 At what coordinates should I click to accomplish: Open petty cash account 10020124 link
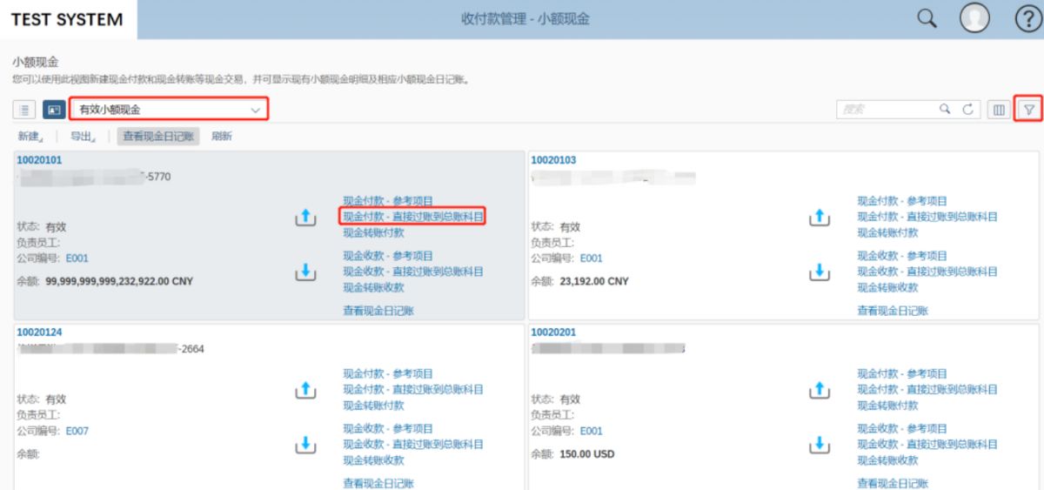pyautogui.click(x=39, y=332)
